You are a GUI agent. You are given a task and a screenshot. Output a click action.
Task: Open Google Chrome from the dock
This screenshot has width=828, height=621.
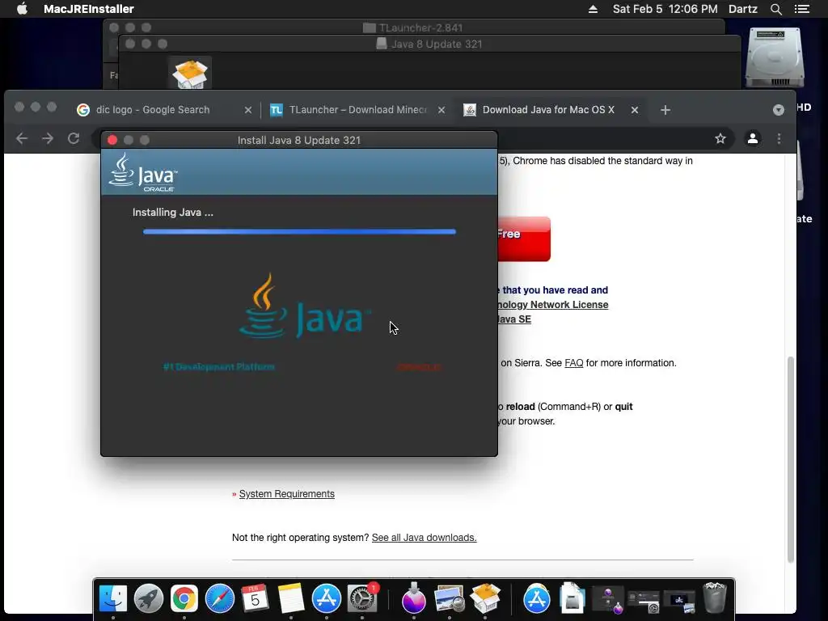click(184, 598)
